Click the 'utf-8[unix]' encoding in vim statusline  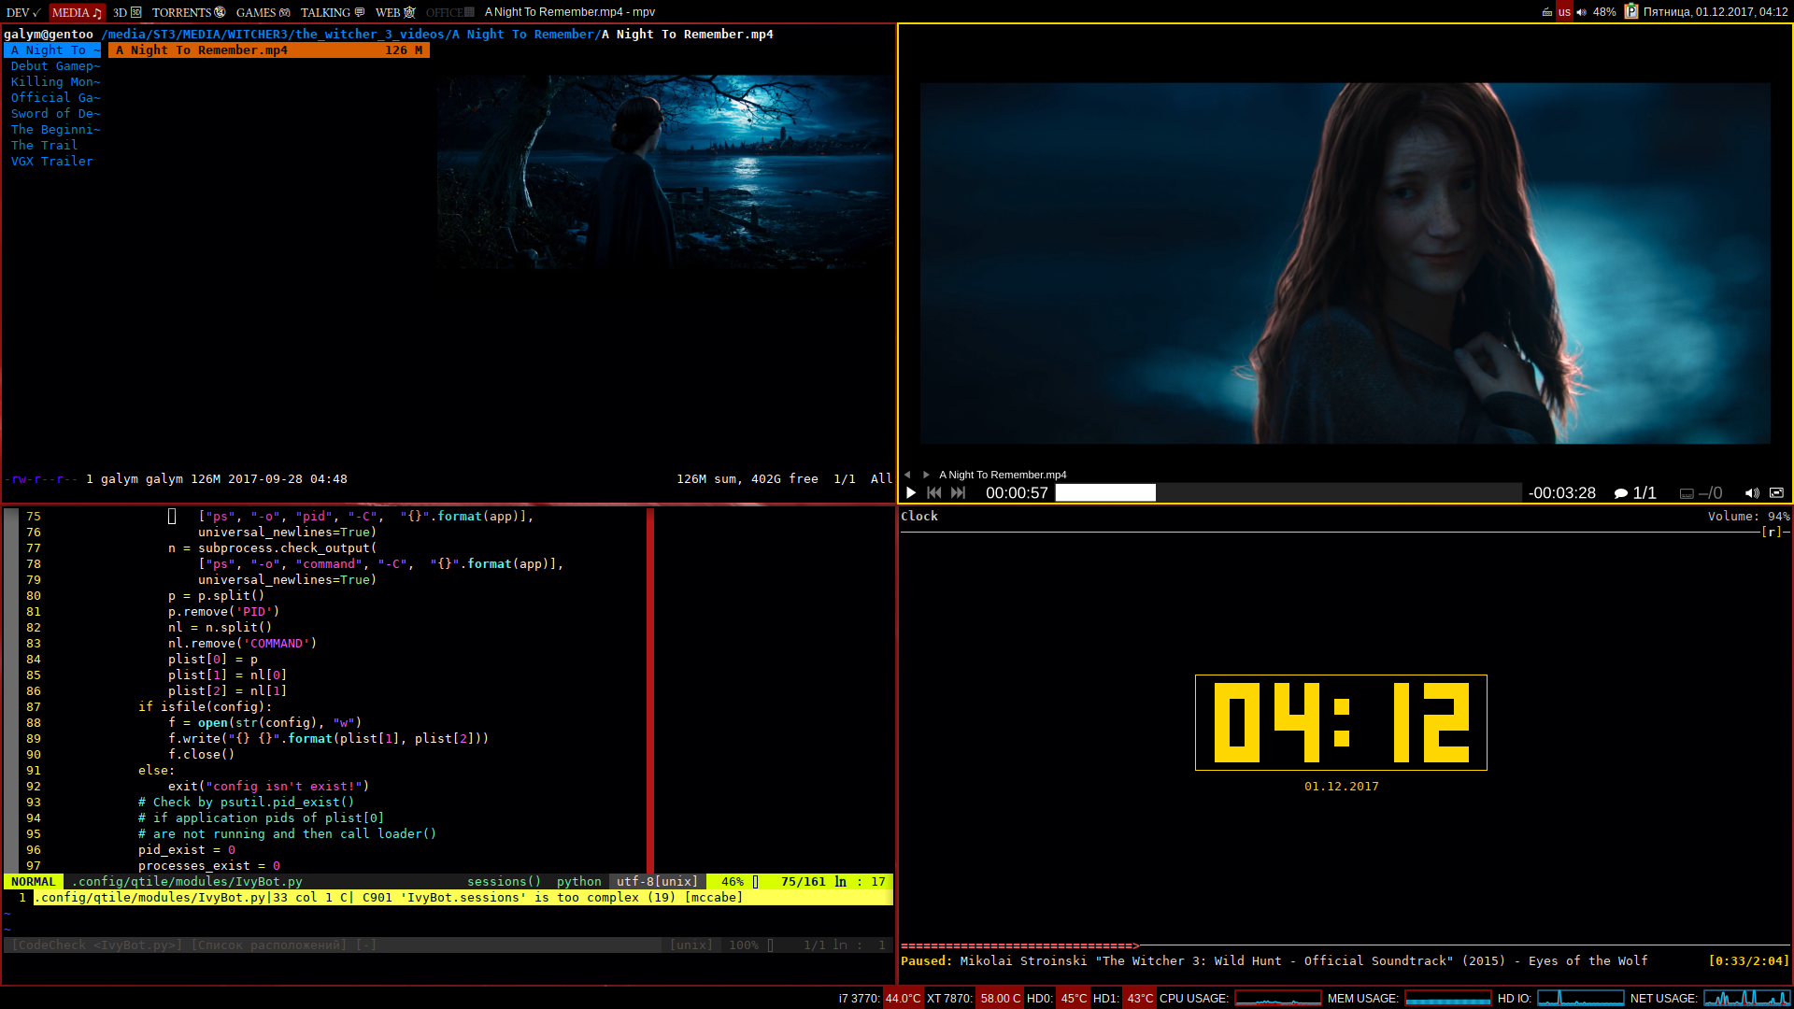[657, 882]
